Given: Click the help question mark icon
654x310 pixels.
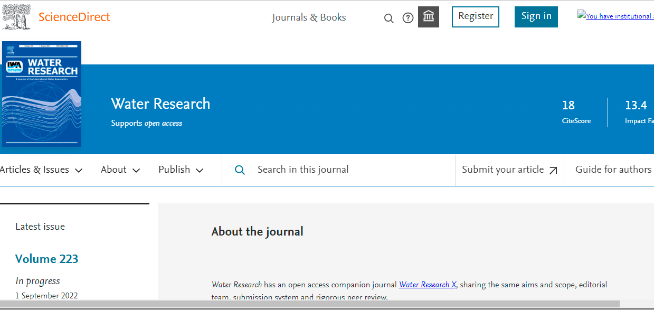Looking at the screenshot, I should 407,18.
